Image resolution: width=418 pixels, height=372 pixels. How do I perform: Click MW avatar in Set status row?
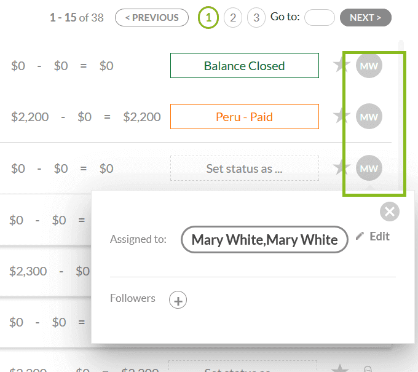pyautogui.click(x=369, y=167)
